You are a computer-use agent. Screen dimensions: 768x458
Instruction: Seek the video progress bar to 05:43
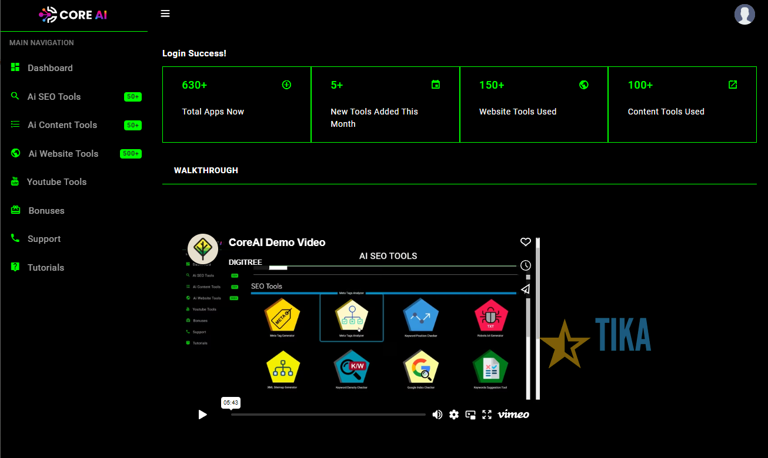[x=231, y=415]
